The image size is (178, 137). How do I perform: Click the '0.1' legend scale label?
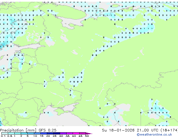pyautogui.click(x=3, y=136)
